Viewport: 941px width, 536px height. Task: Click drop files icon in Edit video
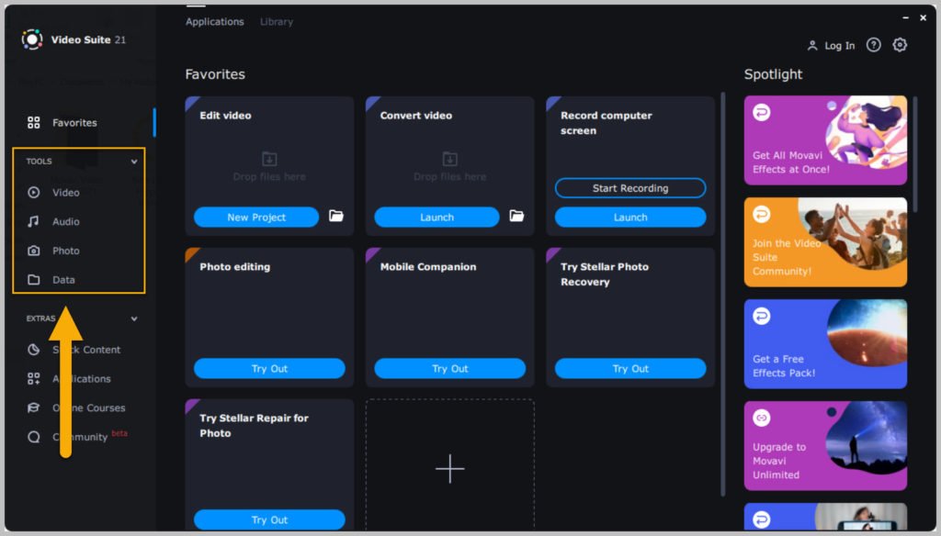click(269, 159)
